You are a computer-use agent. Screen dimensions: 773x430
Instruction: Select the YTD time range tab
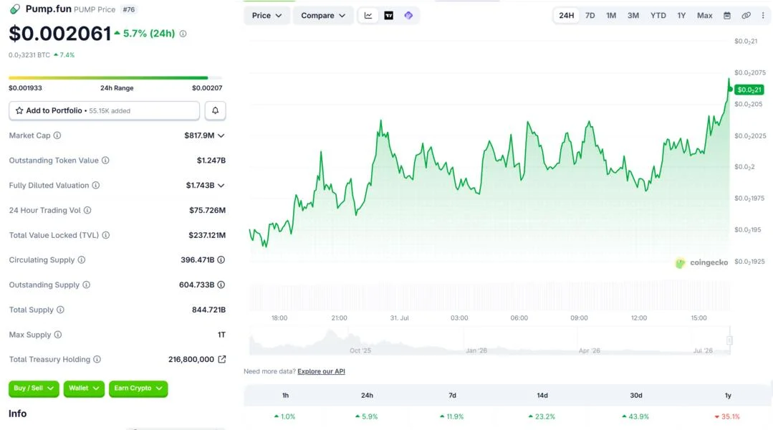(658, 15)
